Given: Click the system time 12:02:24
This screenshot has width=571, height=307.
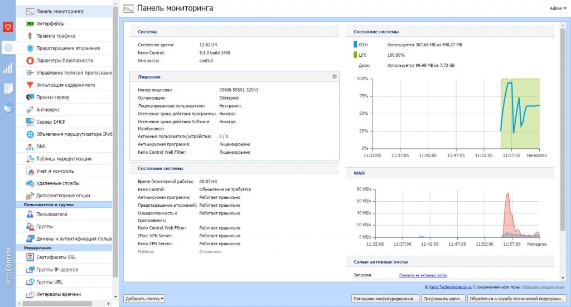Looking at the screenshot, I should point(208,45).
